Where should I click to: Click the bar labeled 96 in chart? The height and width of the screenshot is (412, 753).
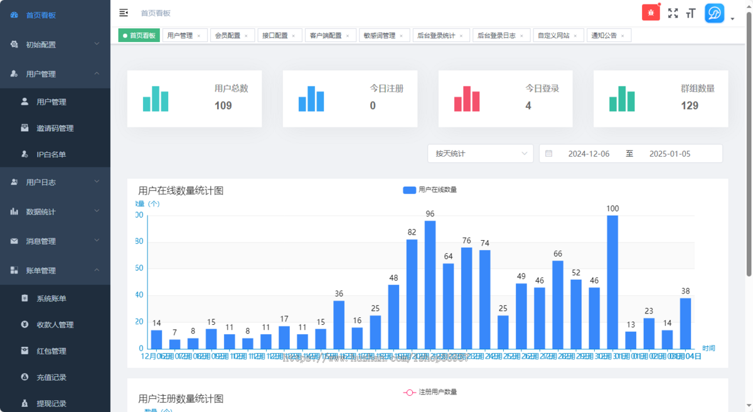click(430, 285)
